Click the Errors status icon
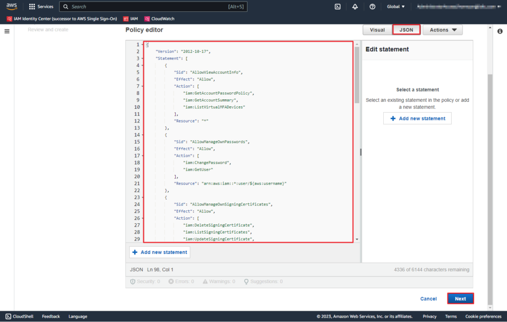Screen dimensions: 507x322 tap(171, 282)
